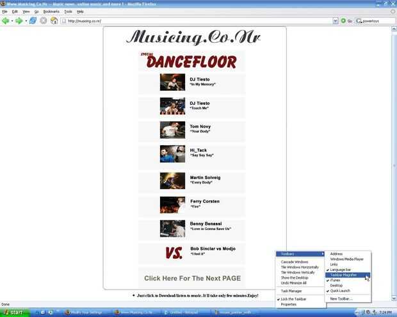Click the Special Dancefloor banner image

pyautogui.click(x=191, y=61)
